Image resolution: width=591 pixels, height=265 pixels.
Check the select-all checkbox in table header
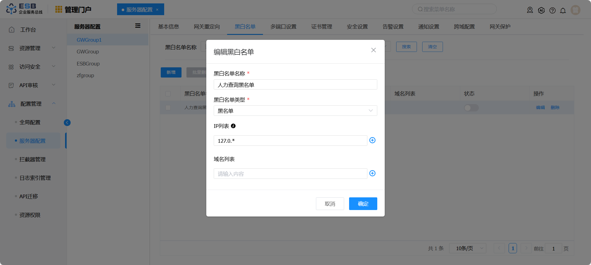point(168,94)
